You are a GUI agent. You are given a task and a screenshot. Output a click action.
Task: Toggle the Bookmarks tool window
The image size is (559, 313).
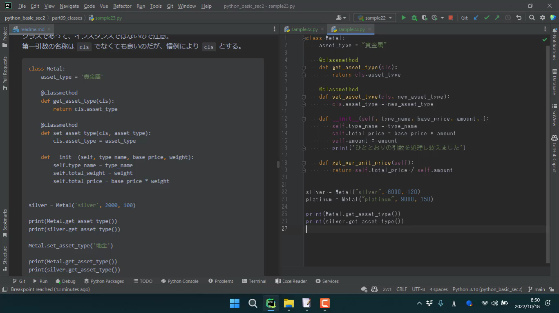coord(5,223)
